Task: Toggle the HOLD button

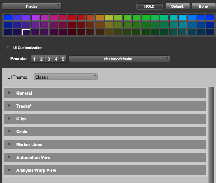Action: coord(150,6)
